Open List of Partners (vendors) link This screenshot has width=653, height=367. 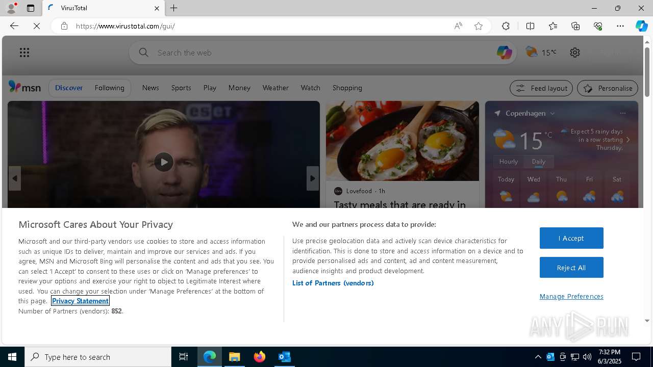(333, 283)
